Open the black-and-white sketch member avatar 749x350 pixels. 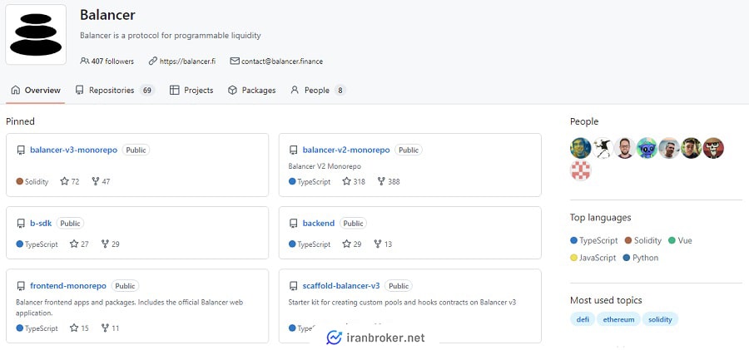tap(603, 148)
